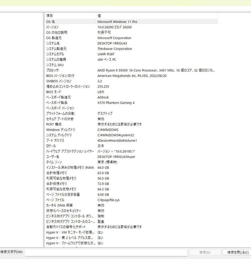This screenshot has height=259, width=251.
Task: Select the value C:¥WINDOWS¥system32
Action: click(x=115, y=135)
